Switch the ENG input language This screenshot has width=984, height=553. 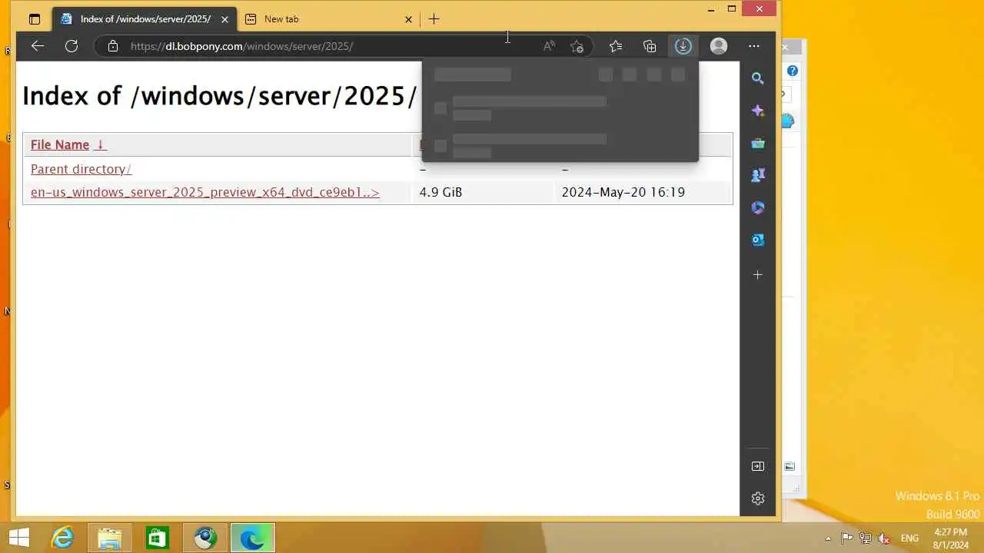(x=909, y=538)
